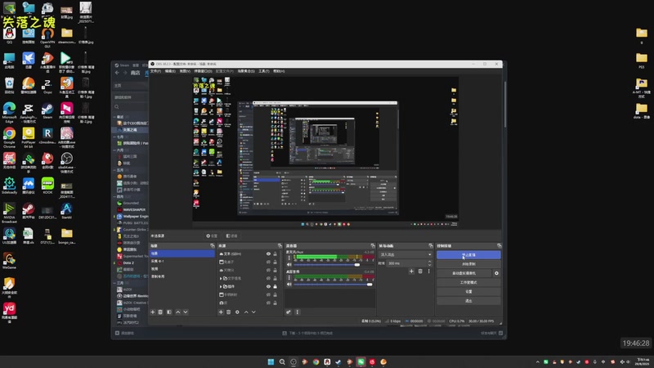This screenshot has width=654, height=368.
Task: Toggle visibility of third source row
Action: point(268,270)
